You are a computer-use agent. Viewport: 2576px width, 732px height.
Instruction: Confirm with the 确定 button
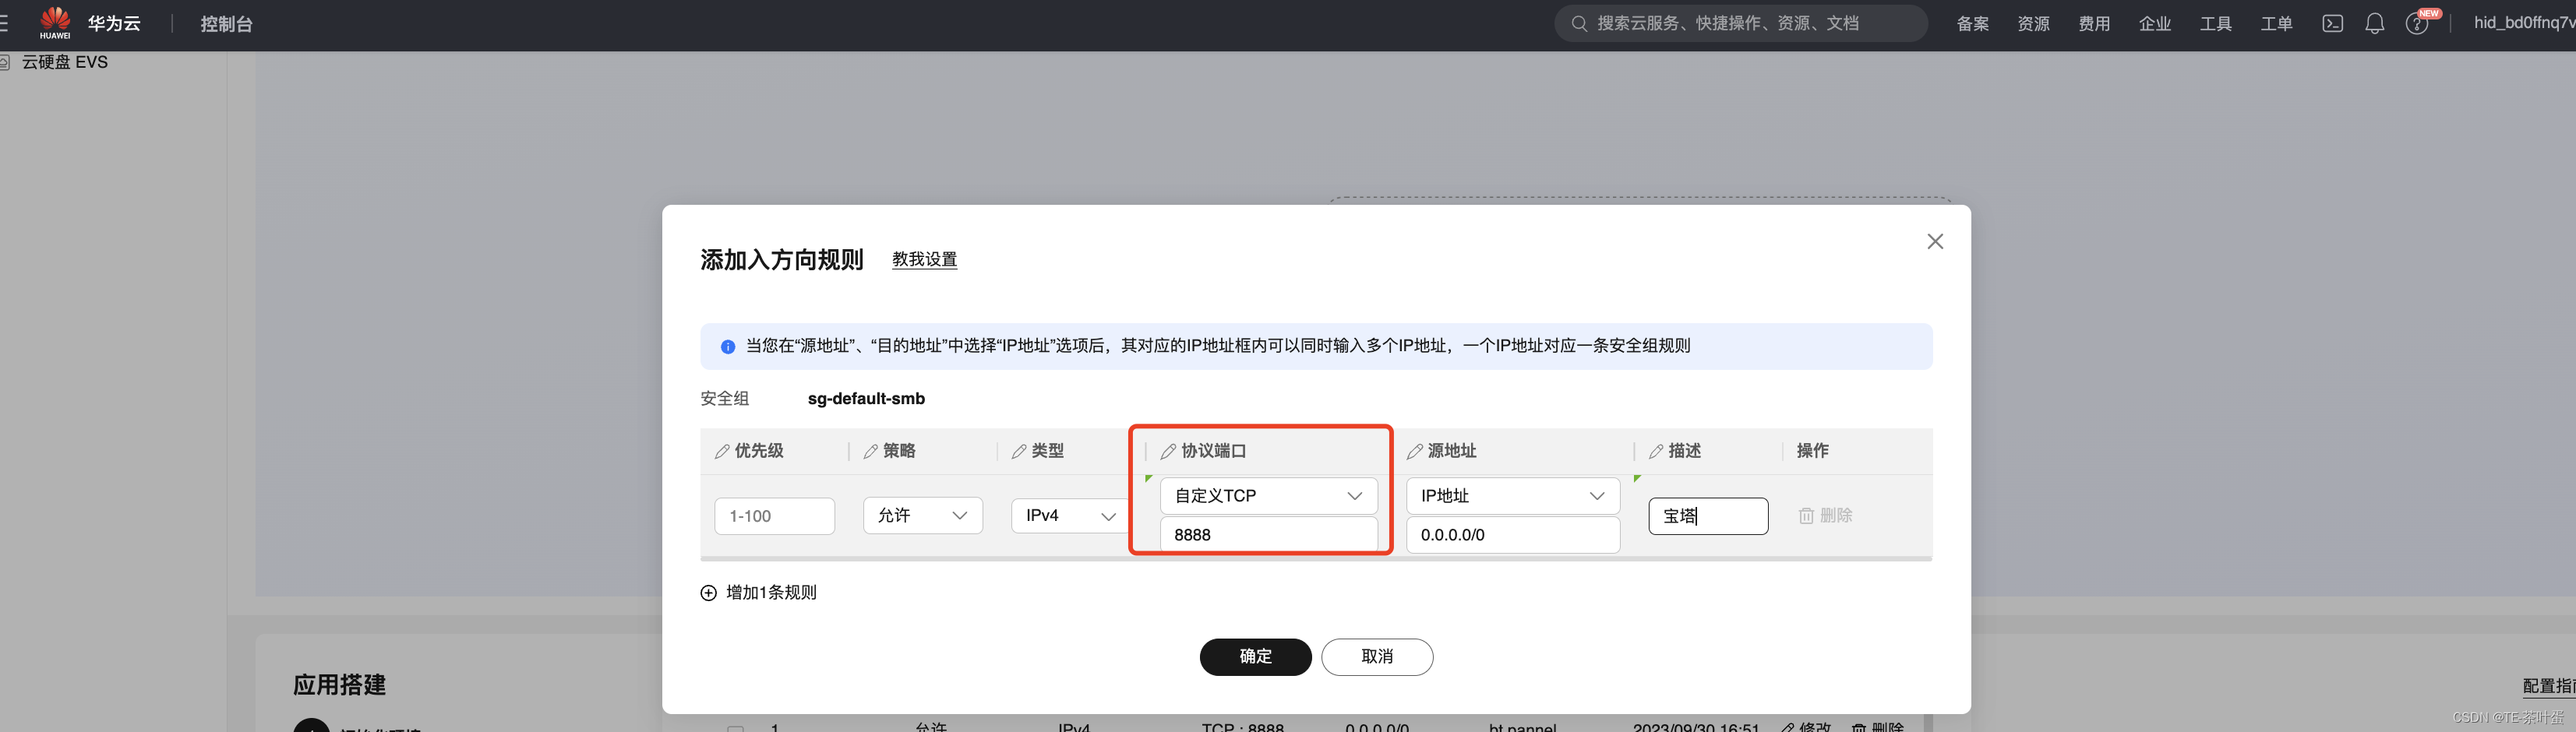click(1255, 657)
